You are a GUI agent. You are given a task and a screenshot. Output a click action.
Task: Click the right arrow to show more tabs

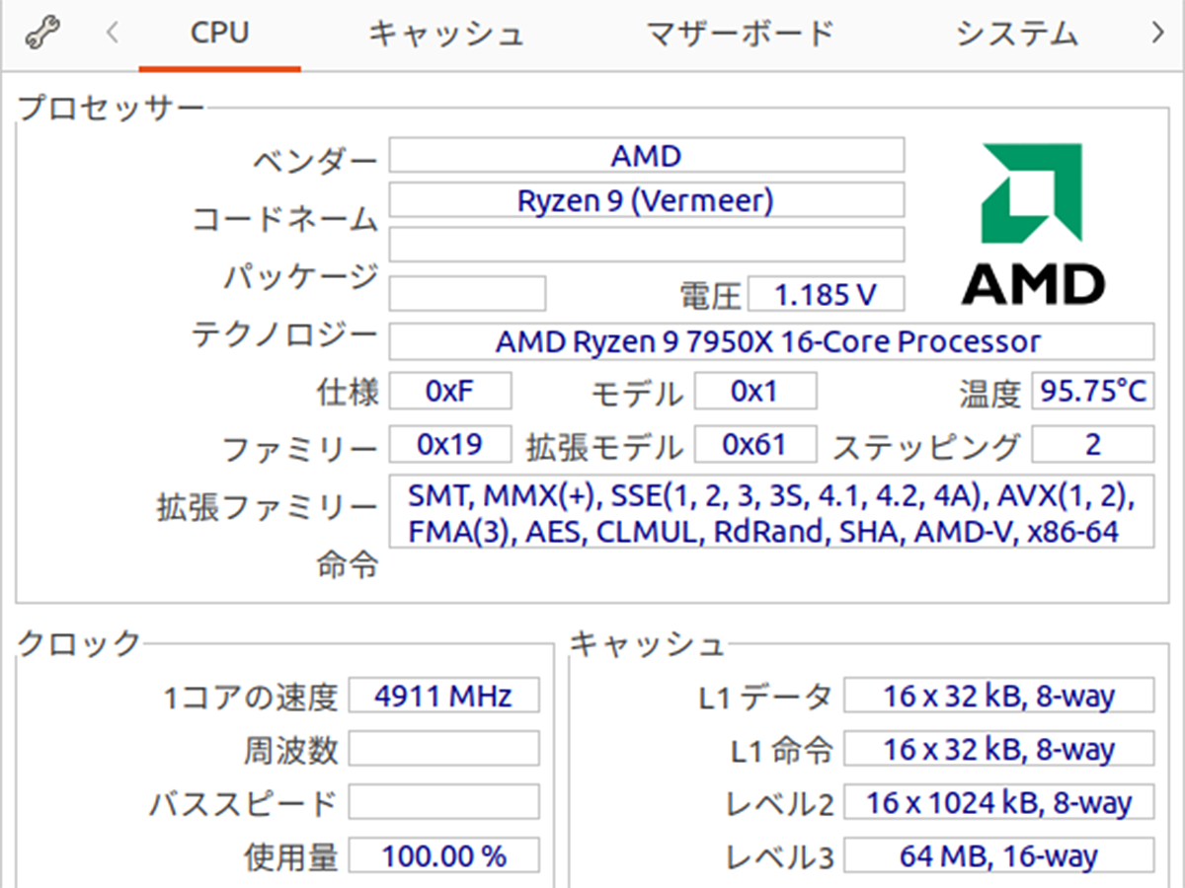tap(1157, 35)
